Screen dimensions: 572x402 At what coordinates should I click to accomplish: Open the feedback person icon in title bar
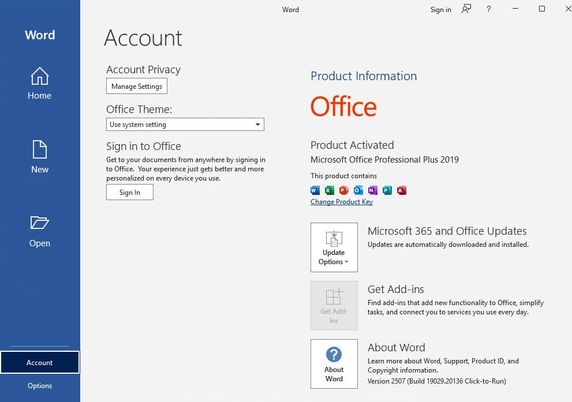466,9
